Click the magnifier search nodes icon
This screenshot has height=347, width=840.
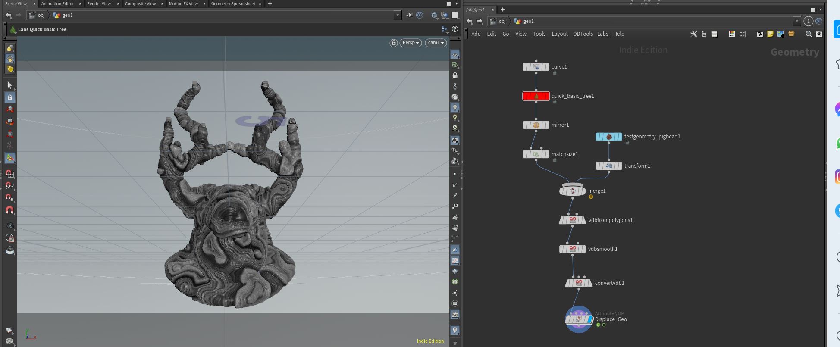(x=809, y=34)
